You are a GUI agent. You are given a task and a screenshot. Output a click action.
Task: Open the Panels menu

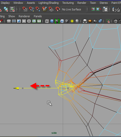[38, 16]
